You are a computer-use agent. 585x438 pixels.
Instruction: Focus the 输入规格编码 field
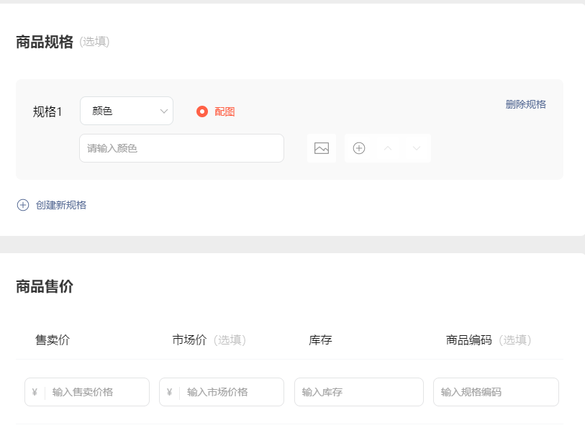click(496, 392)
